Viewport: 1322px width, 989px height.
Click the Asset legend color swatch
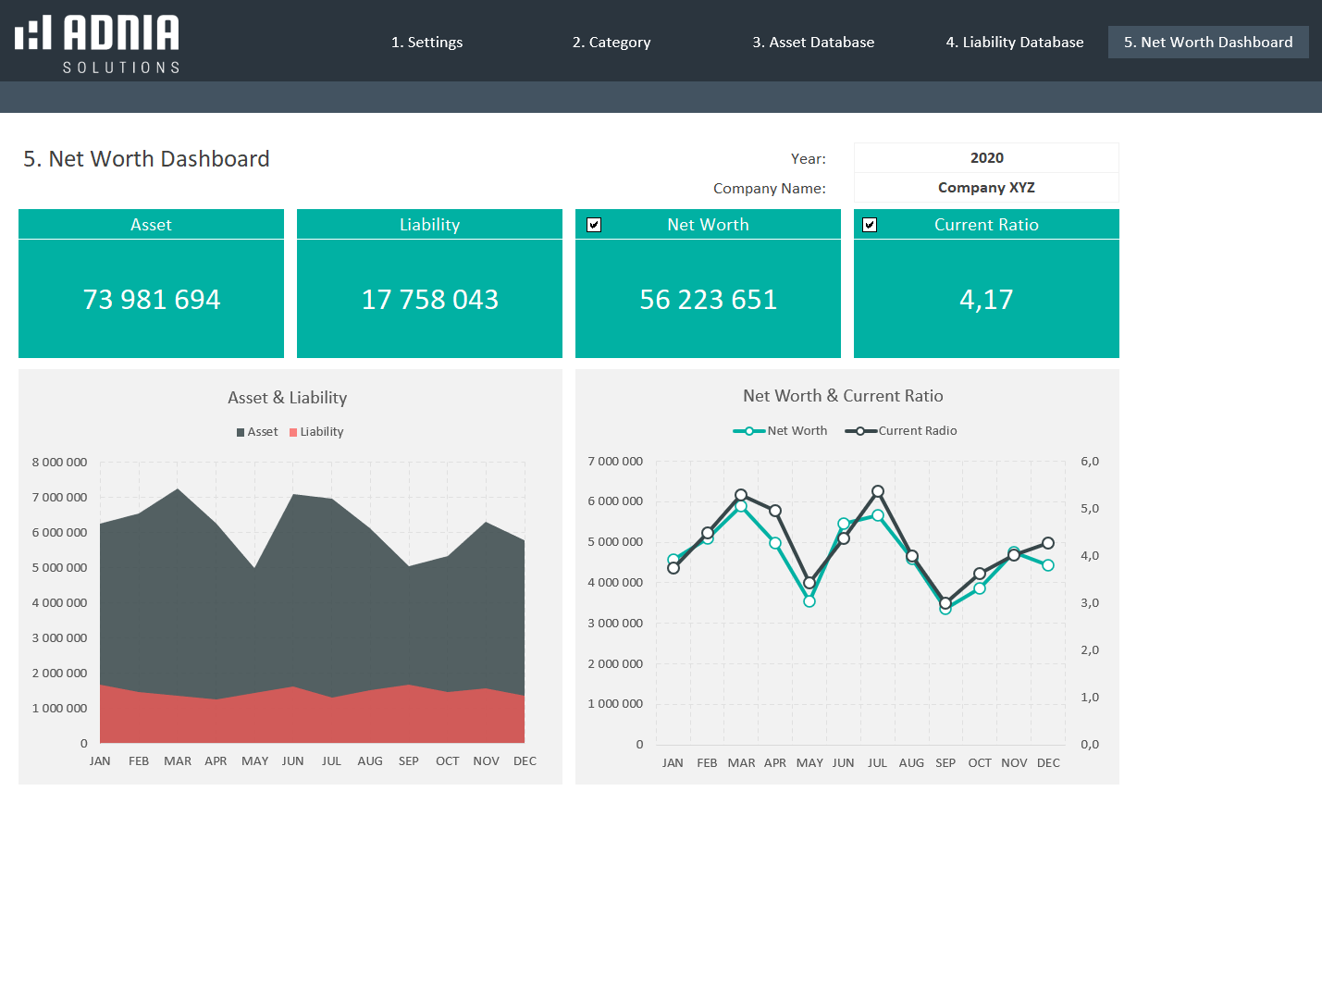(x=241, y=432)
